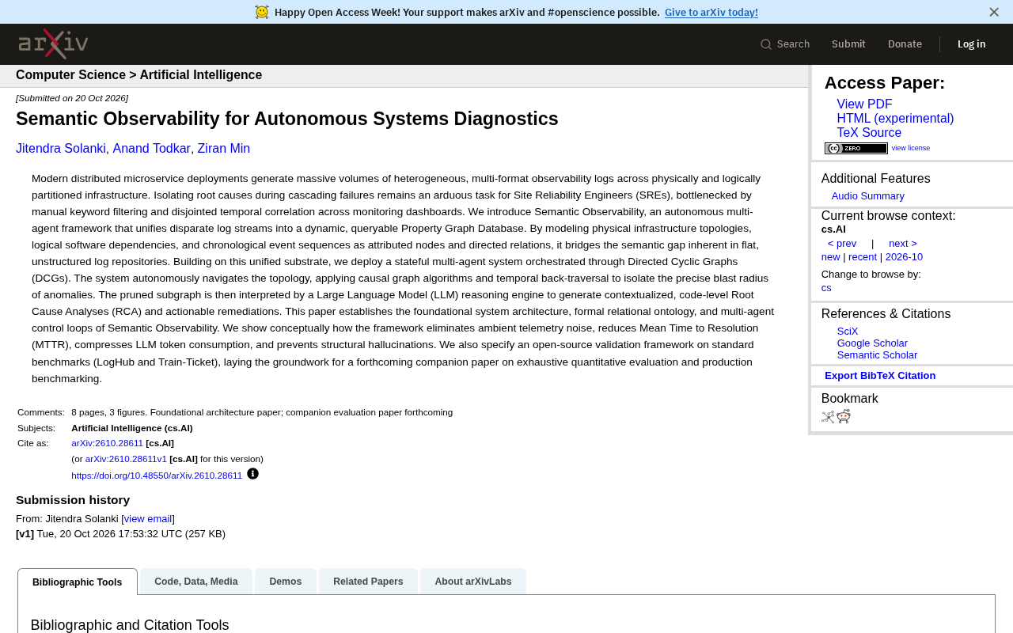1013x633 pixels.
Task: Open Semantic Scholar link
Action: [877, 355]
